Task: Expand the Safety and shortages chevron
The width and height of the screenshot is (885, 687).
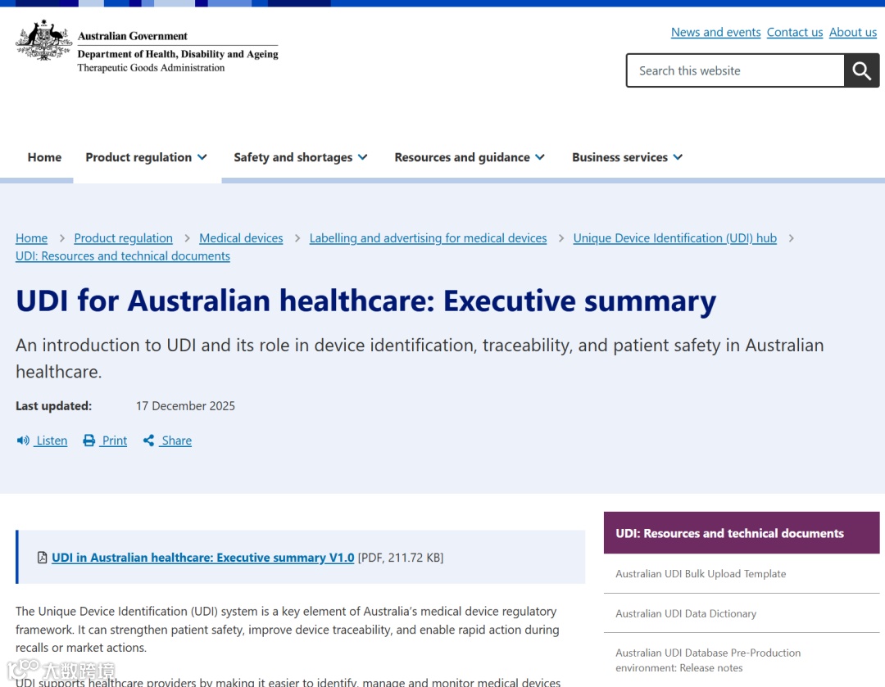Action: click(x=363, y=157)
